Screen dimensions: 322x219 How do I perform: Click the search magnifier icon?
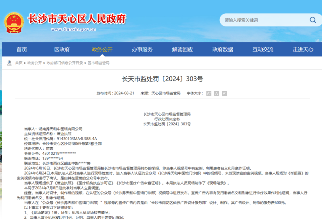coord(313,20)
